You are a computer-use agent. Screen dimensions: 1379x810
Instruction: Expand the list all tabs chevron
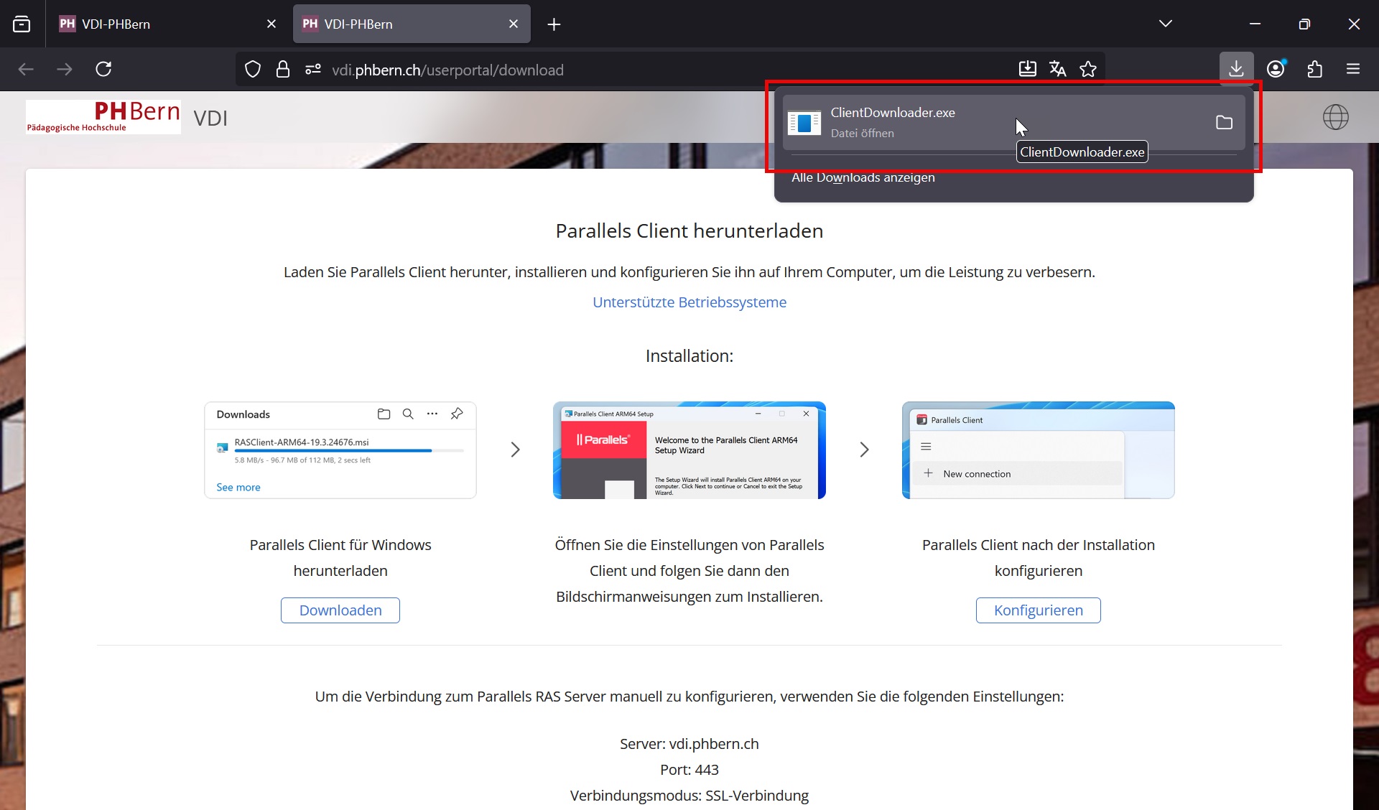(1165, 24)
